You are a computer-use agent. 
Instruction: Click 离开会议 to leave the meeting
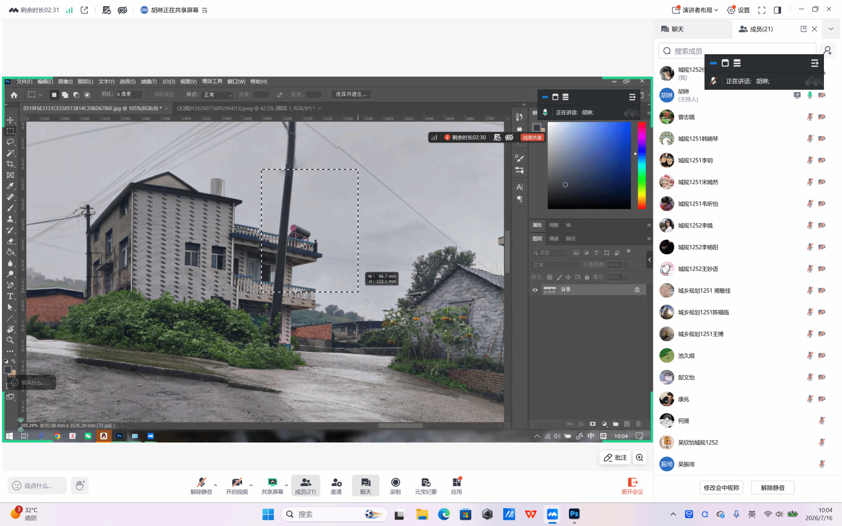(x=632, y=486)
